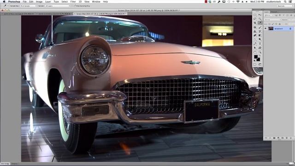
Task: Select the Dodge tool
Action: (260, 39)
